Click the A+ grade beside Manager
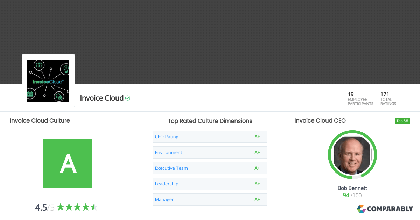The width and height of the screenshot is (420, 220). pos(257,199)
